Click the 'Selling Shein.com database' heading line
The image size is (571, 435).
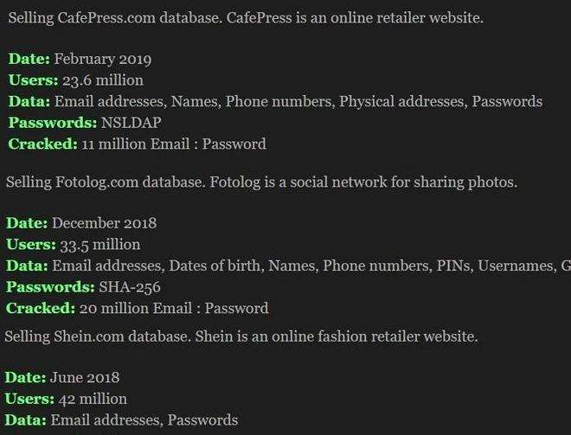[x=241, y=336]
